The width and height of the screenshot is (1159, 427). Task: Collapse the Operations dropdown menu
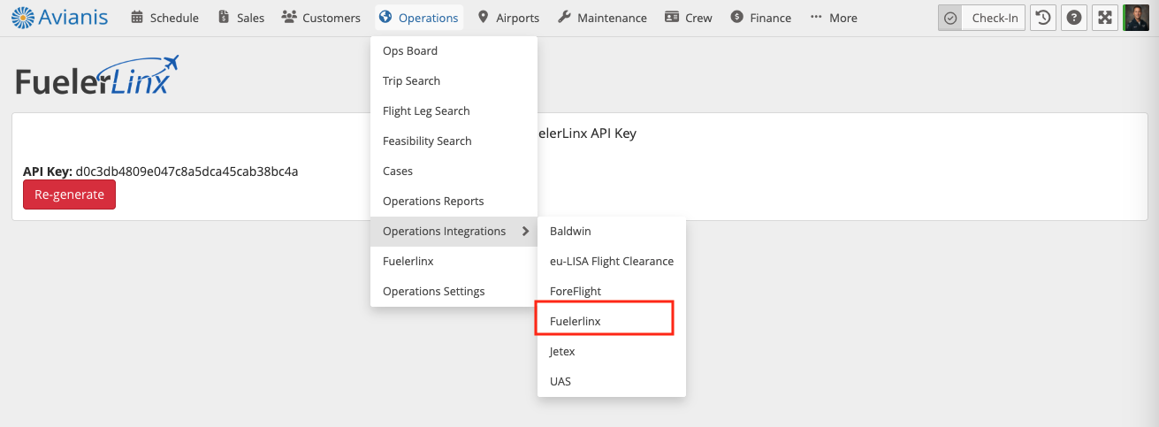coord(419,18)
